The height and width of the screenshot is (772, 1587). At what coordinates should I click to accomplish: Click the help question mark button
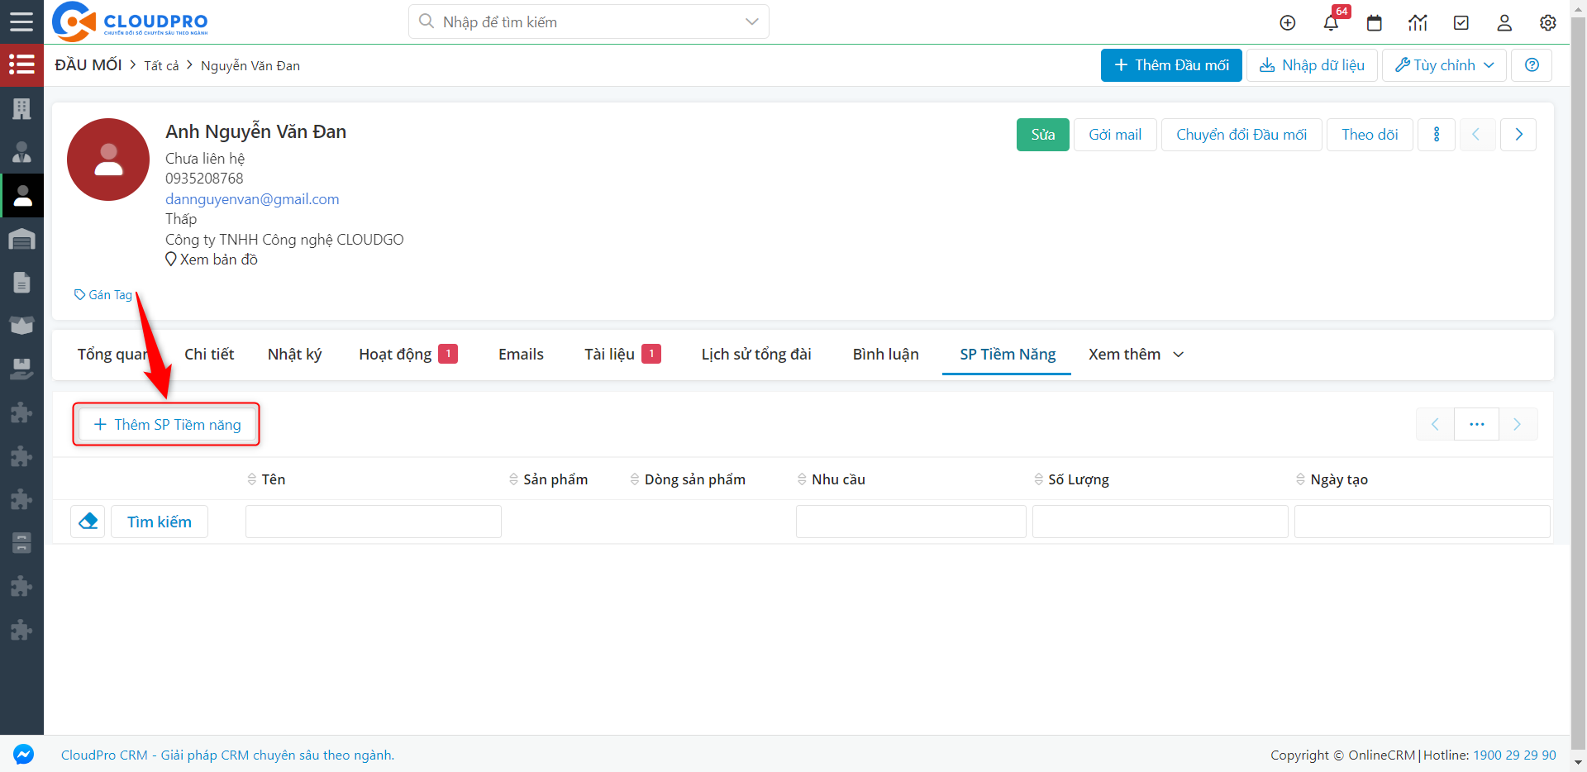tap(1532, 65)
